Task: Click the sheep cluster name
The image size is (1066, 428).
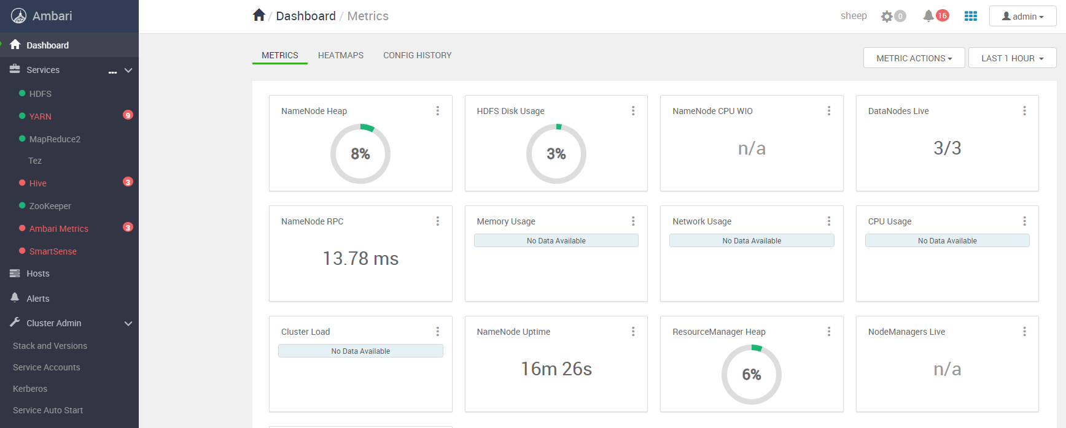Action: tap(854, 16)
